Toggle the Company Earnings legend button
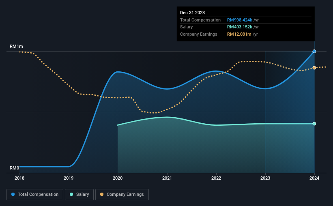 point(122,195)
